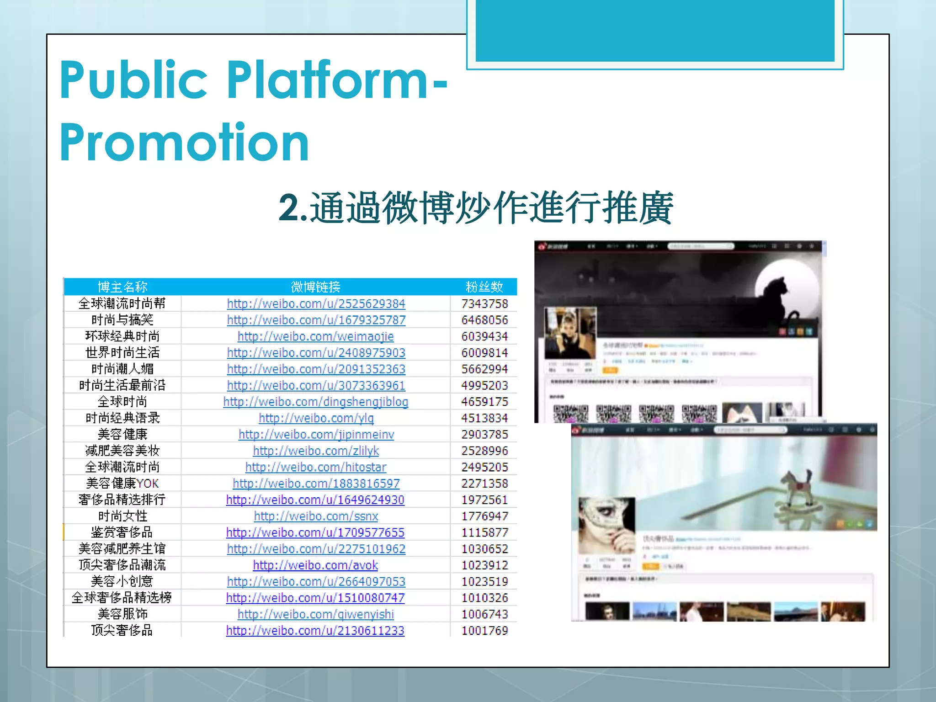The image size is (936, 702).
Task: Visit the weibo.com/qiwenyishi link
Action: click(315, 614)
